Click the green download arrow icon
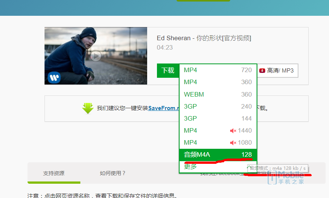Image resolution: width=329 pixels, height=198 pixels. point(88,109)
